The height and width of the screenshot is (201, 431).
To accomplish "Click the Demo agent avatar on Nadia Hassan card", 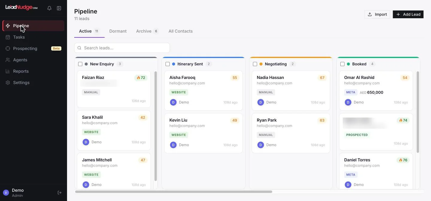I will point(261,102).
